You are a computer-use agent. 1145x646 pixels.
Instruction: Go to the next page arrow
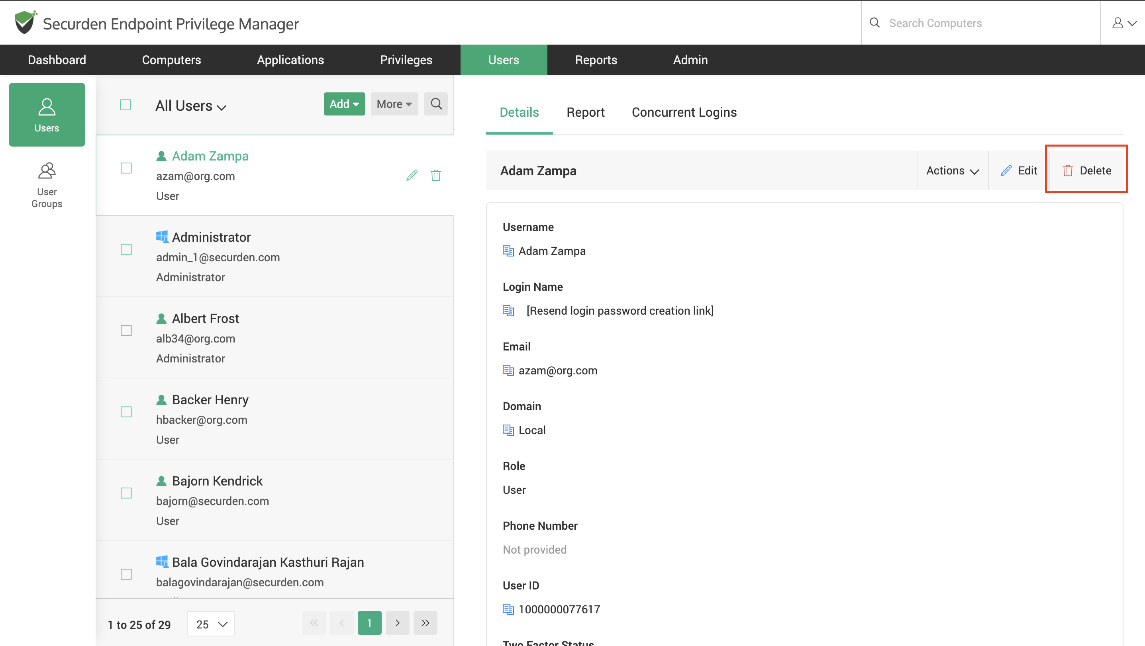397,623
